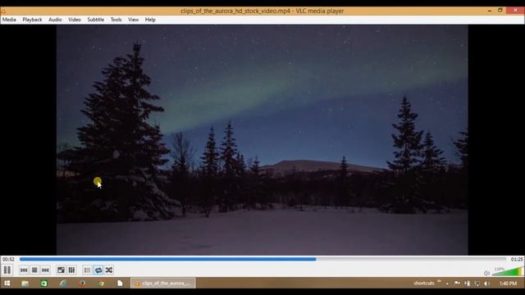
Task: Launch Chrome from taskbar
Action: 101,284
